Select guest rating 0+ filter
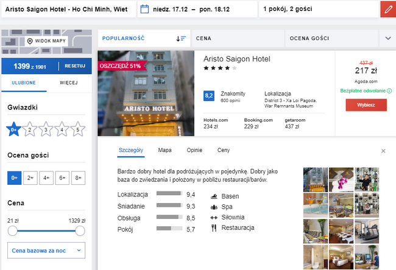Viewport: 396px width, 270px height. tap(15, 178)
